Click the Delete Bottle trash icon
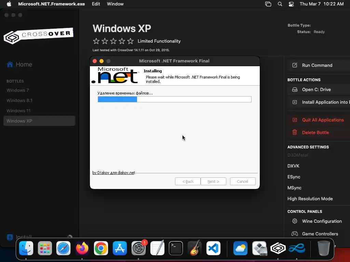The image size is (350, 262). (295, 132)
